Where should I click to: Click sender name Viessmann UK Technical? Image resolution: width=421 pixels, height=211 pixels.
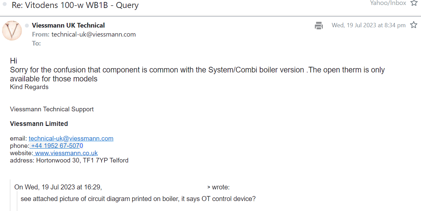click(68, 25)
